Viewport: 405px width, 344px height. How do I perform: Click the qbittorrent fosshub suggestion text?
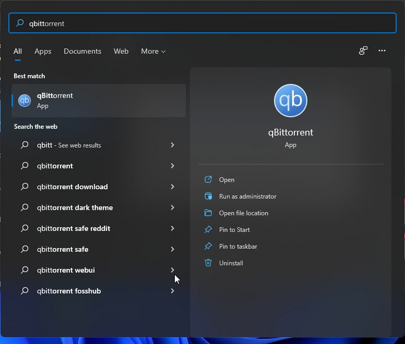click(69, 291)
